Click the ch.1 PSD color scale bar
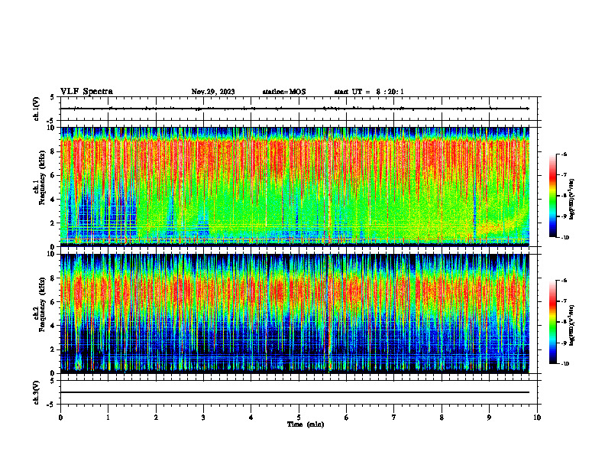Screen dimensions: 605x468 point(552,196)
